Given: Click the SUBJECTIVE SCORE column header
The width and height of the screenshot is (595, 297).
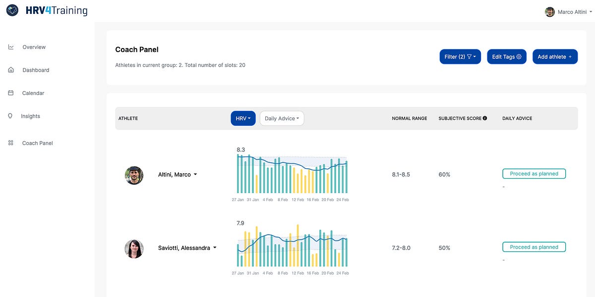Looking at the screenshot, I should [x=460, y=118].
